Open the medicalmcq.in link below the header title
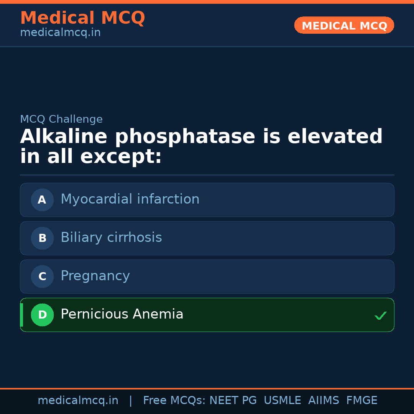The height and width of the screenshot is (414, 414). pos(60,33)
